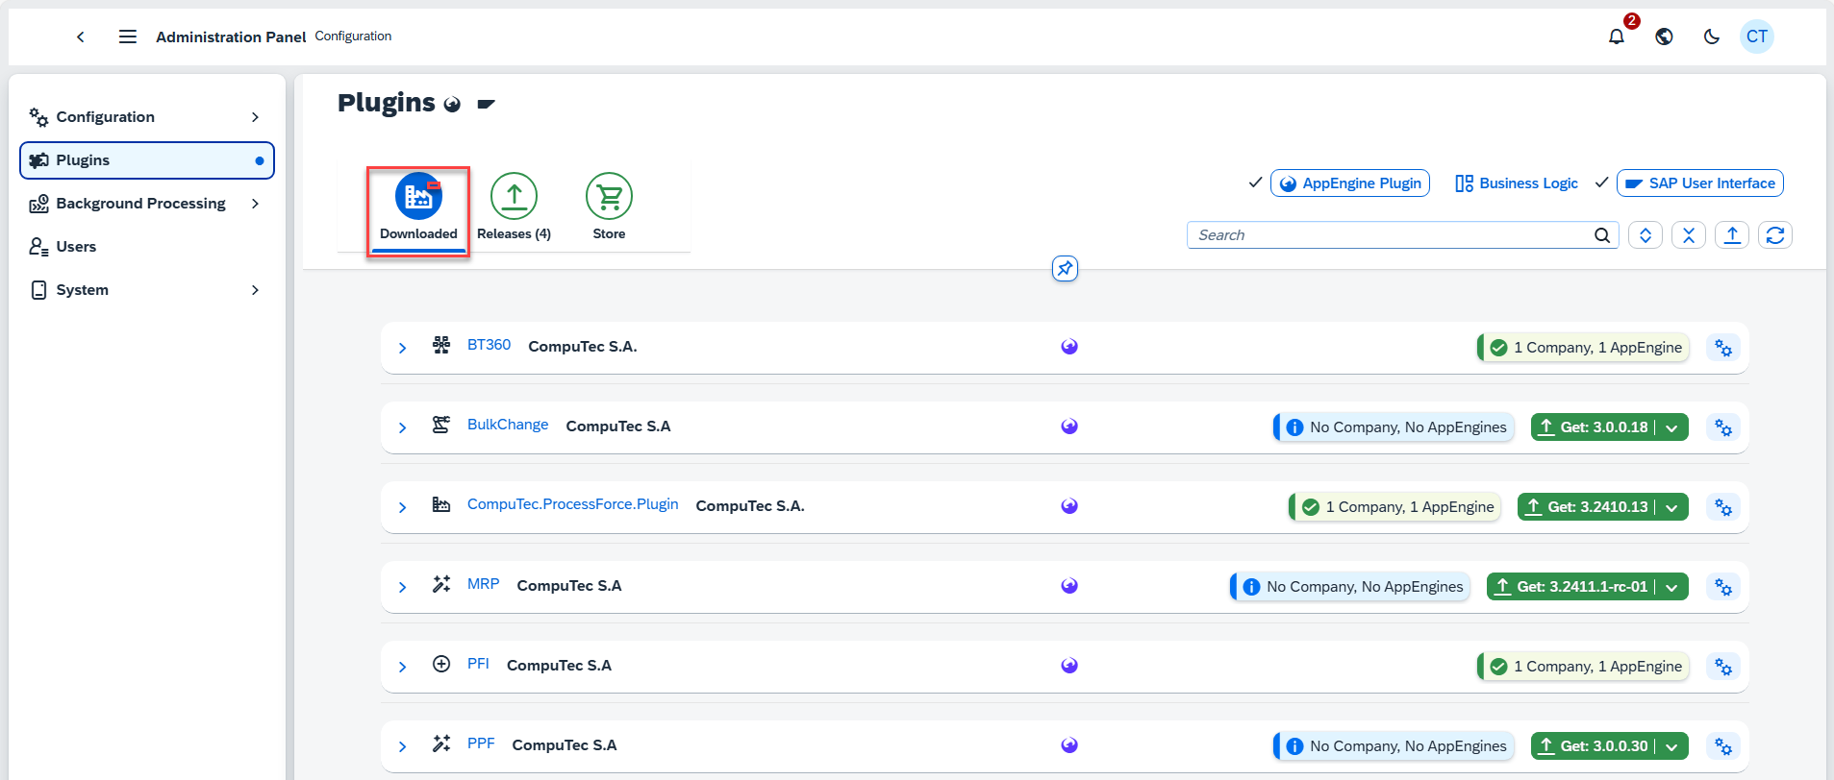Toggle the AppEngine Plugin filter
Viewport: 1834px width, 780px height.
coord(1349,183)
